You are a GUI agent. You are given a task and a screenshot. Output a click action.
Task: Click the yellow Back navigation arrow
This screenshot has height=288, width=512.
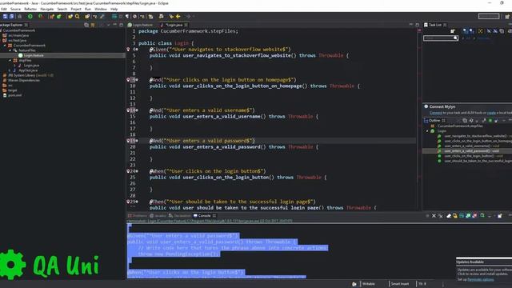(x=178, y=16)
